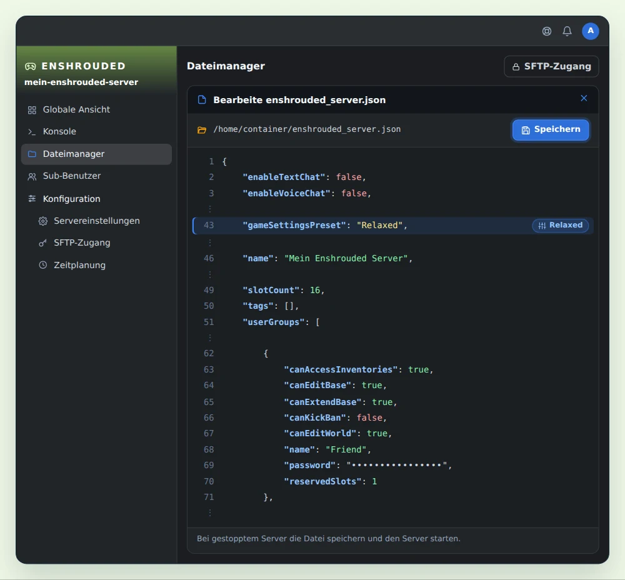This screenshot has height=580, width=625.
Task: Click the lock icon in SFTP-Zugang button
Action: [x=516, y=67]
